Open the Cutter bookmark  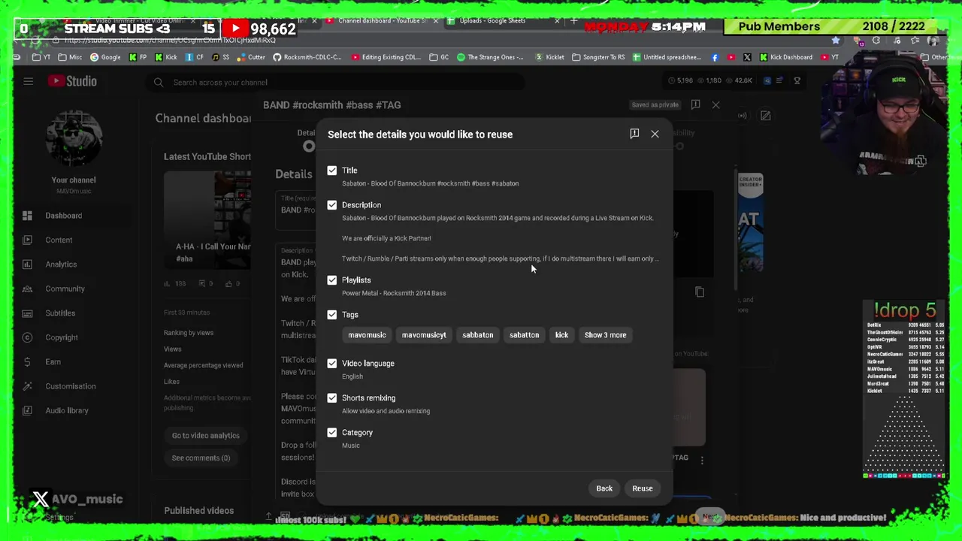pos(251,57)
